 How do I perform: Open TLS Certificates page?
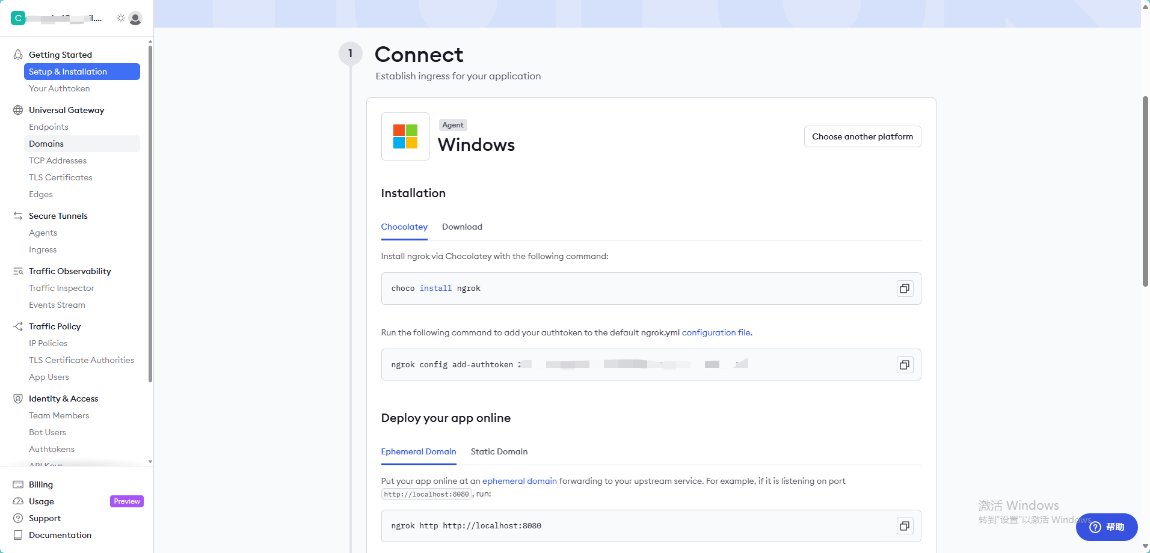coord(61,177)
